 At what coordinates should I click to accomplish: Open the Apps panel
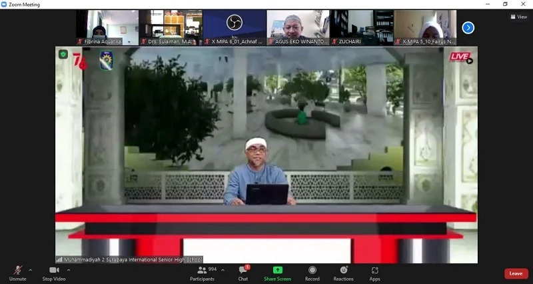pos(374,273)
